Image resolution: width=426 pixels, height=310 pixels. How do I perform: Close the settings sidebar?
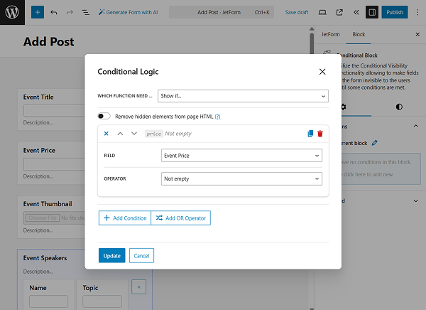click(x=417, y=34)
